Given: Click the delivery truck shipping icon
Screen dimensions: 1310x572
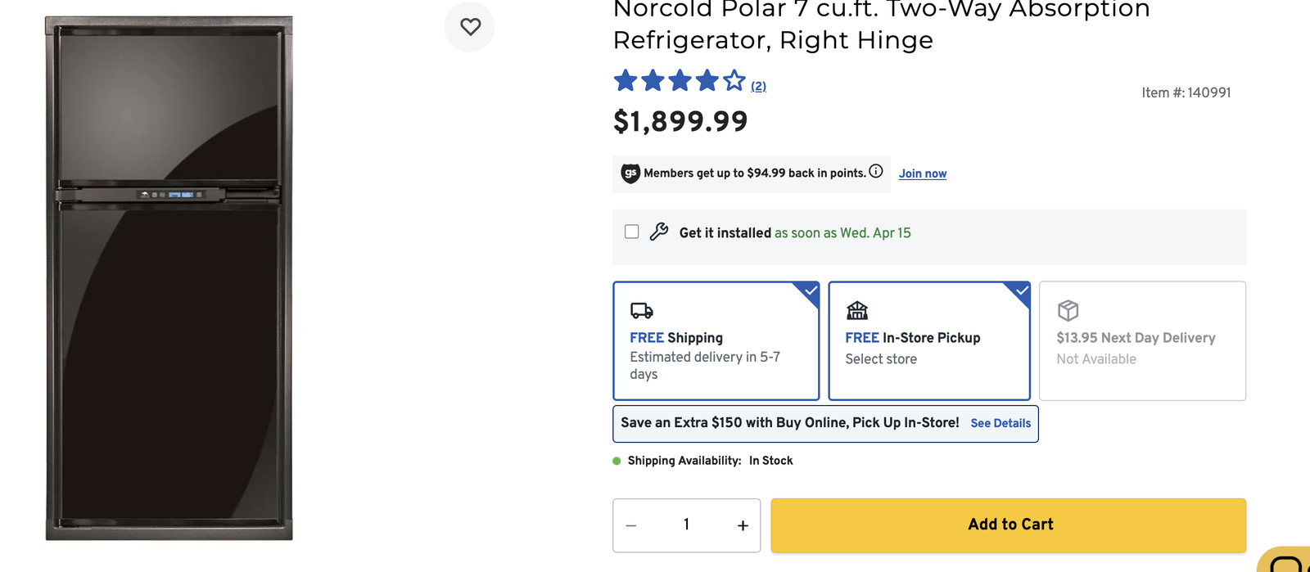Looking at the screenshot, I should click(x=642, y=311).
